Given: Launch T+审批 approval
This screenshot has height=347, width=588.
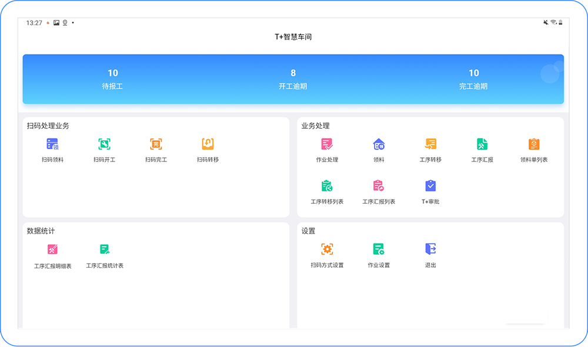Looking at the screenshot, I should pyautogui.click(x=430, y=187).
